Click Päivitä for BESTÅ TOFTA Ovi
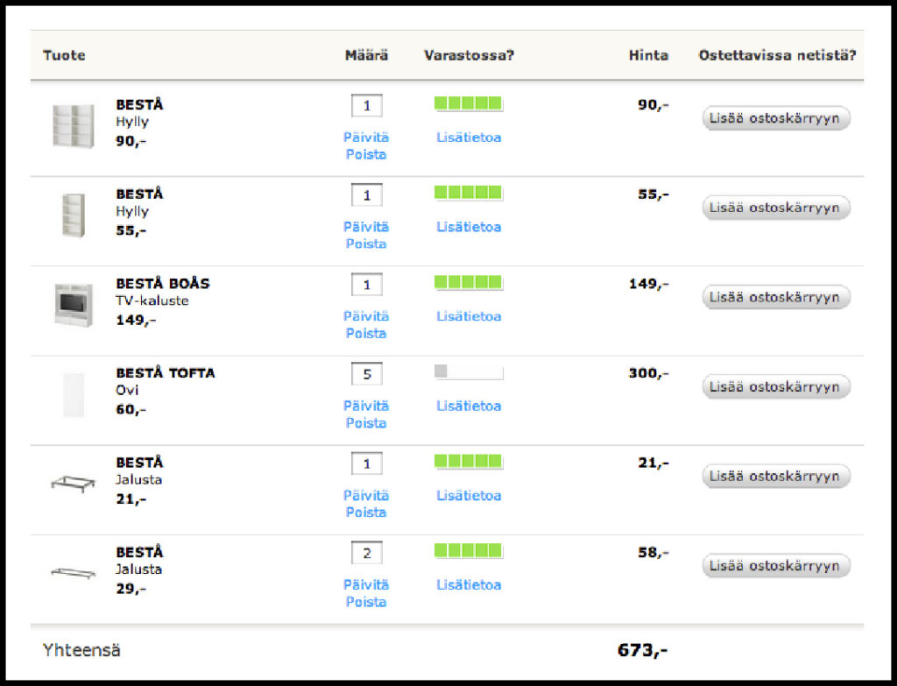The width and height of the screenshot is (897, 686). click(x=366, y=406)
